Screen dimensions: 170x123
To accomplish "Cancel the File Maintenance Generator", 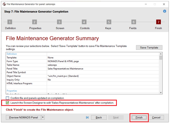I will (156, 117).
